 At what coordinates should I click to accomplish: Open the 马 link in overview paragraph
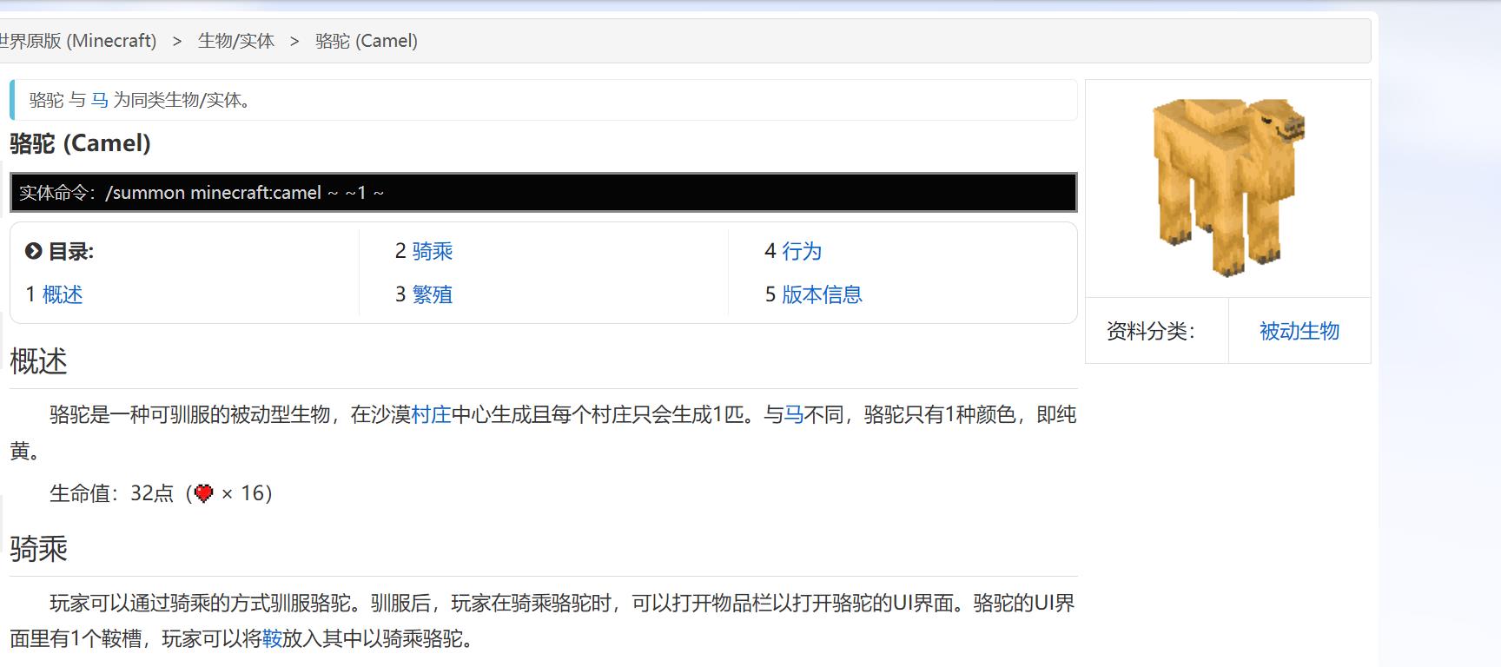[794, 414]
